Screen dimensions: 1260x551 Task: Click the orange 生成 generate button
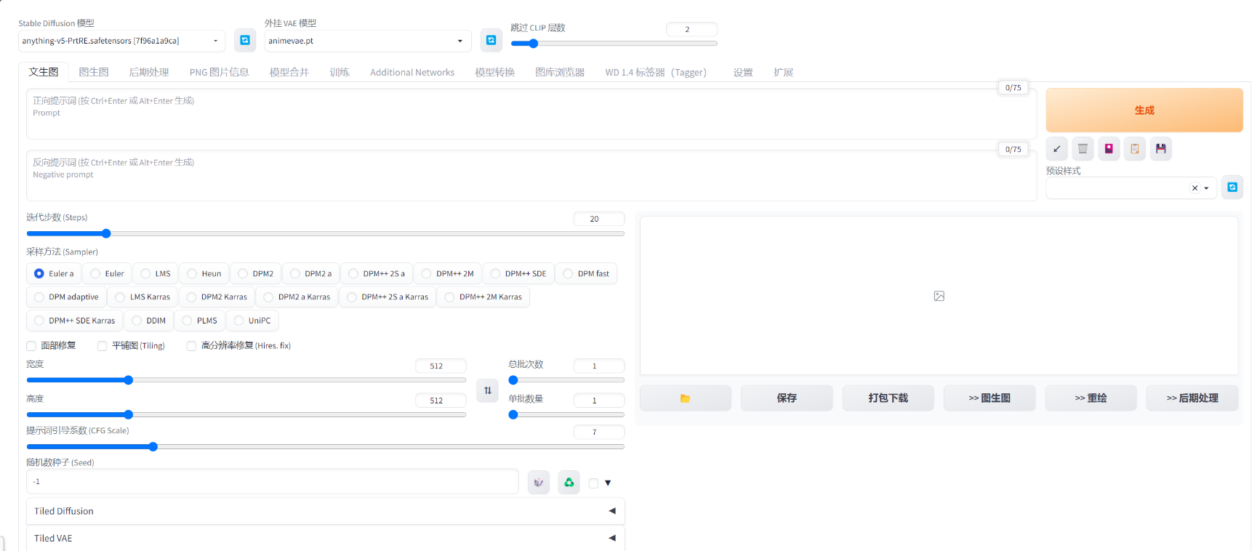[1144, 110]
